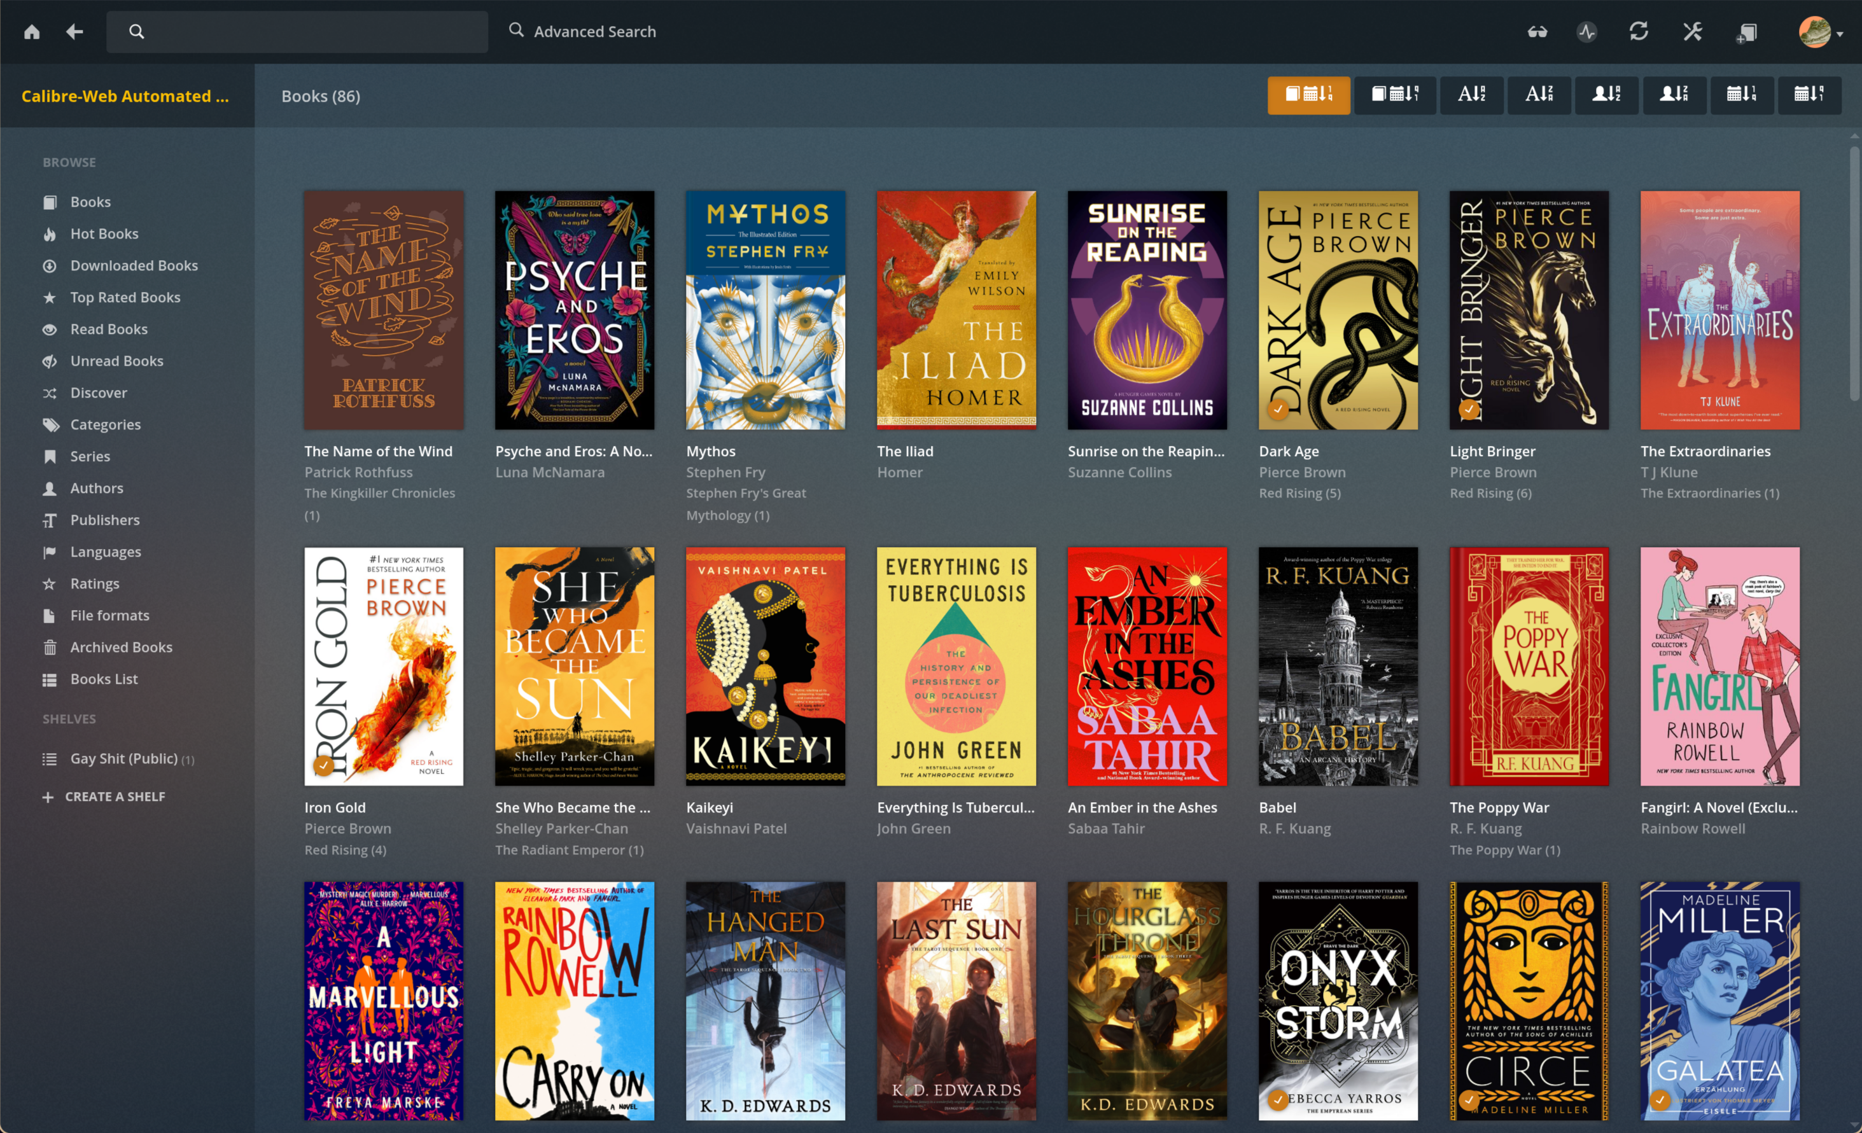Sort by author descending Z to A
This screenshot has width=1862, height=1133.
pyautogui.click(x=1674, y=94)
